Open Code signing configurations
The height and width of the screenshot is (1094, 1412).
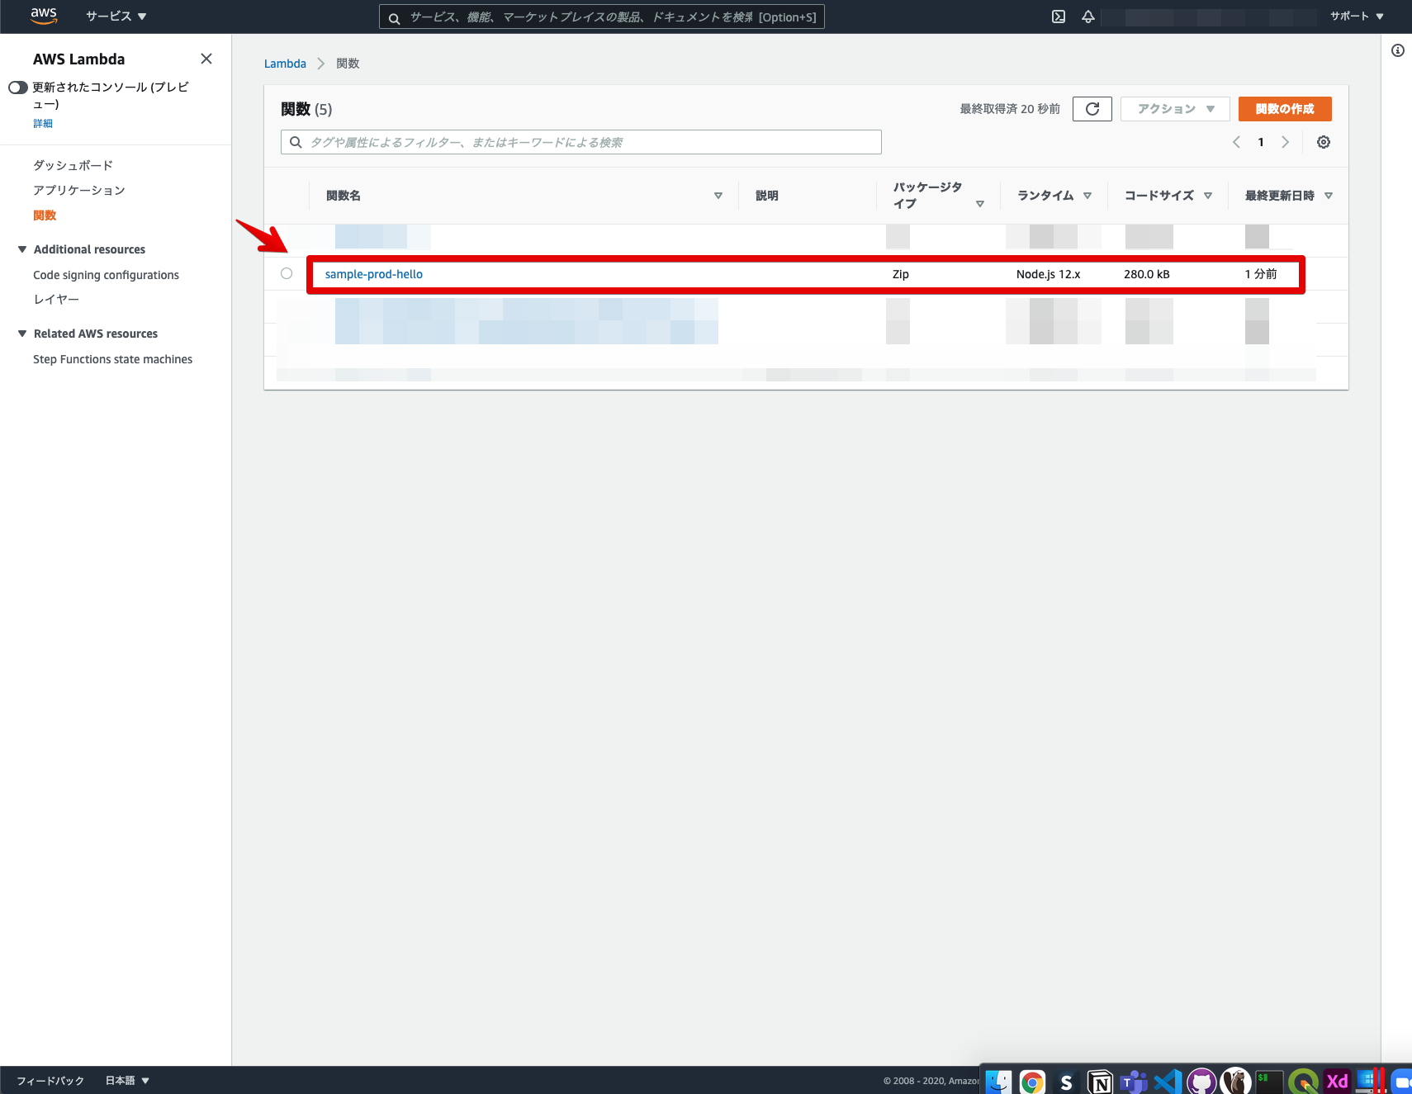[x=106, y=275]
